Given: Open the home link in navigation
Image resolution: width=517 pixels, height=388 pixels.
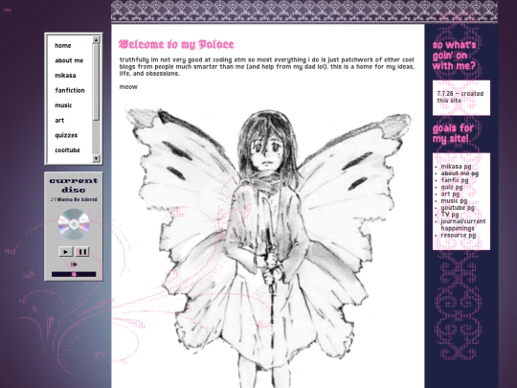Looking at the screenshot, I should pyautogui.click(x=62, y=46).
